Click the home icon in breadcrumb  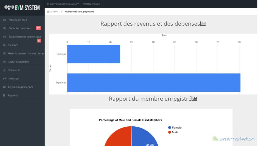pos(48,11)
